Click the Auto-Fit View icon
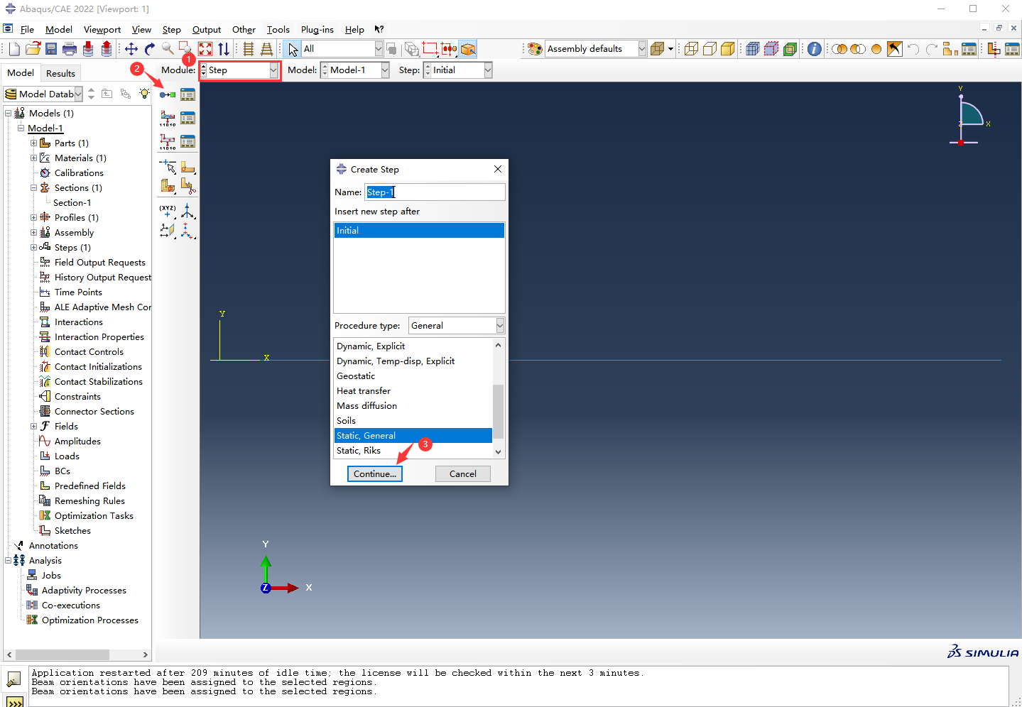This screenshot has width=1022, height=707. click(x=205, y=49)
